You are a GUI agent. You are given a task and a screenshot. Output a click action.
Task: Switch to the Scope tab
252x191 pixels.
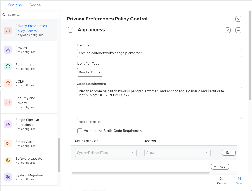35,5
